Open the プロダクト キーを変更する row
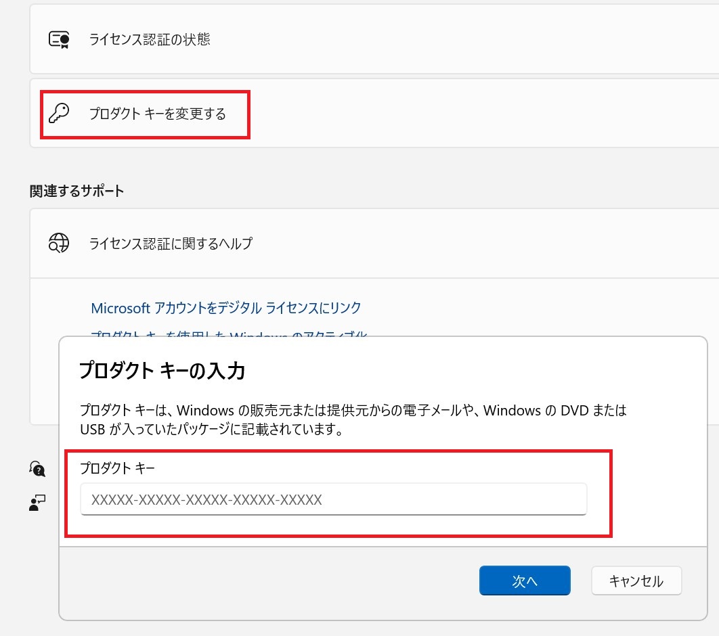Viewport: 719px width, 636px height. pyautogui.click(x=157, y=114)
